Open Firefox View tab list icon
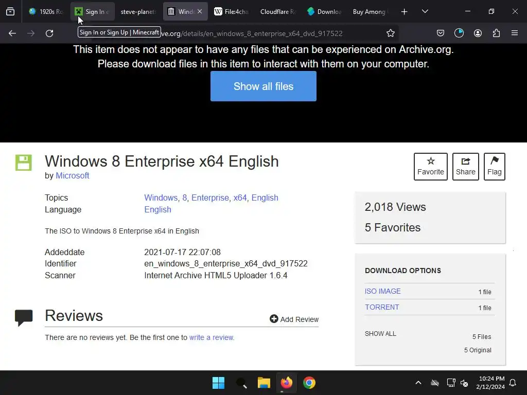This screenshot has width=527, height=395. [10, 11]
